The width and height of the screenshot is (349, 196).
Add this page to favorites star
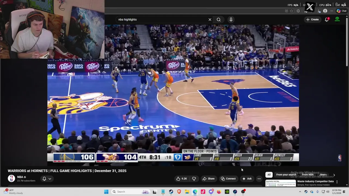(292, 11)
